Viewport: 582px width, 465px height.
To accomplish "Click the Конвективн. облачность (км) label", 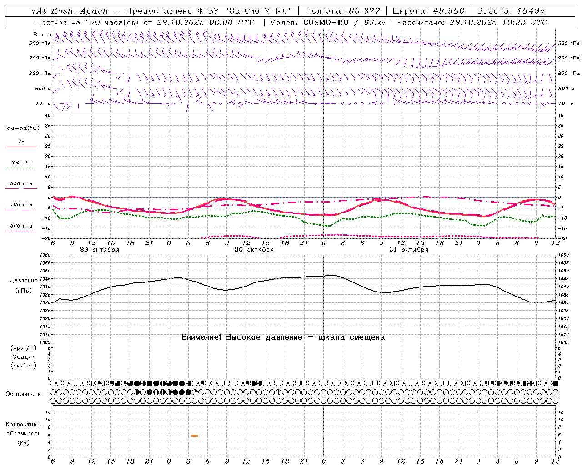I will [23, 433].
